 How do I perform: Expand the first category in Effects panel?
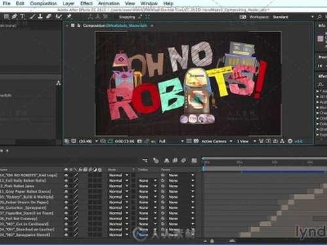click(318, 91)
